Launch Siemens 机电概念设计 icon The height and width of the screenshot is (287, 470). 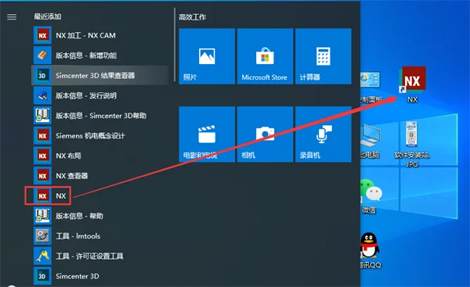point(42,135)
